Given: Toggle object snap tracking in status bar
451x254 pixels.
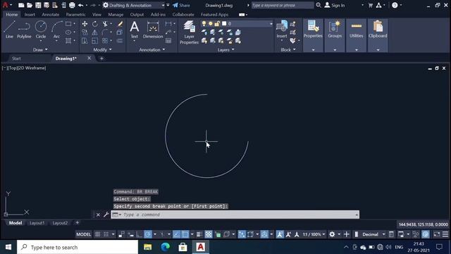Looking at the screenshot, I should coord(177,234).
